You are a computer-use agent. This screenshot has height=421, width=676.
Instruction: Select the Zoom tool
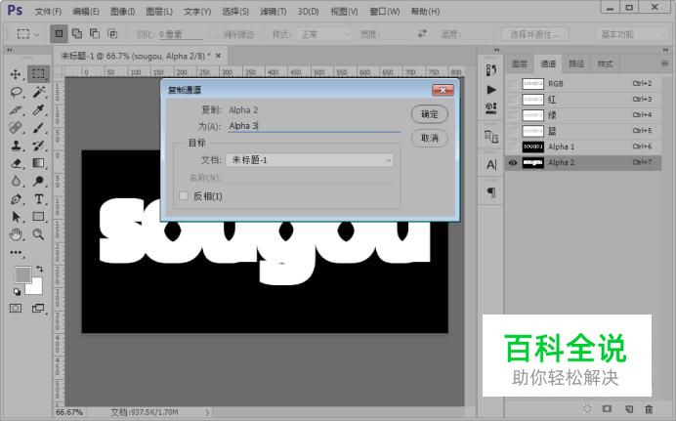coord(38,234)
